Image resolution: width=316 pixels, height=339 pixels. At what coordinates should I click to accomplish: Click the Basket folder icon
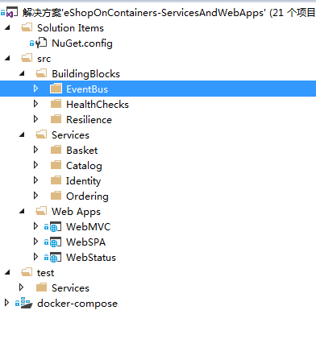pyautogui.click(x=56, y=150)
